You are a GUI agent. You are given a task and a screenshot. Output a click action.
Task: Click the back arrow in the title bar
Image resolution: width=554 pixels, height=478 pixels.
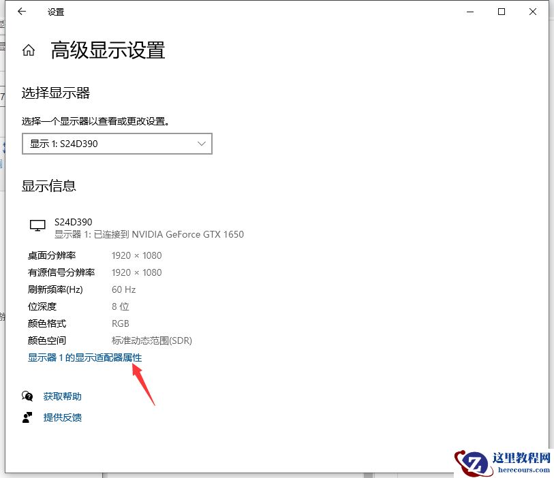click(20, 12)
